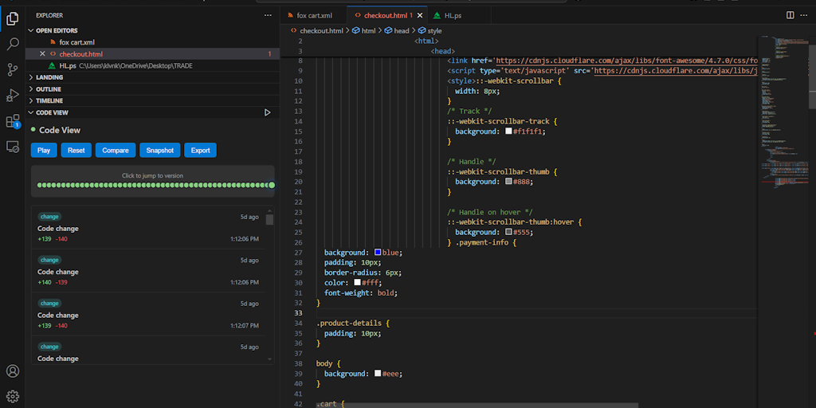Image resolution: width=816 pixels, height=408 pixels.
Task: Expand the Outline section
Action: [48, 89]
